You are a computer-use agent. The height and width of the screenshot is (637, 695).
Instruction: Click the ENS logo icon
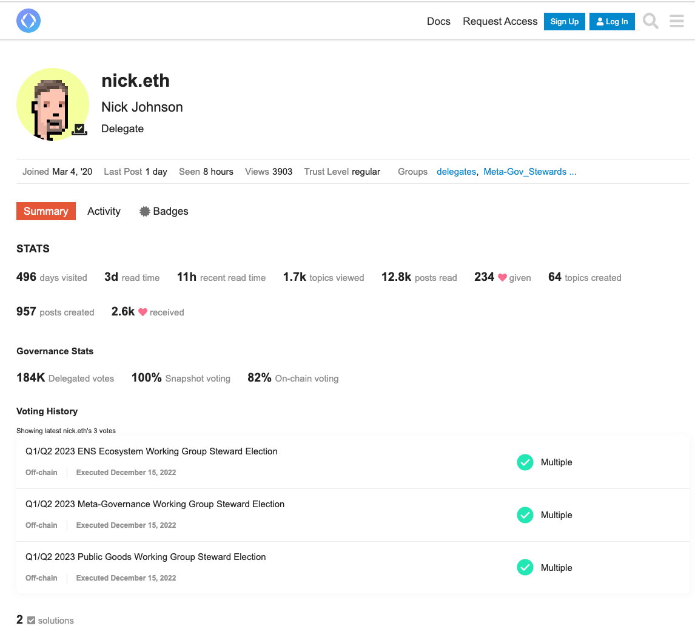pyautogui.click(x=28, y=20)
